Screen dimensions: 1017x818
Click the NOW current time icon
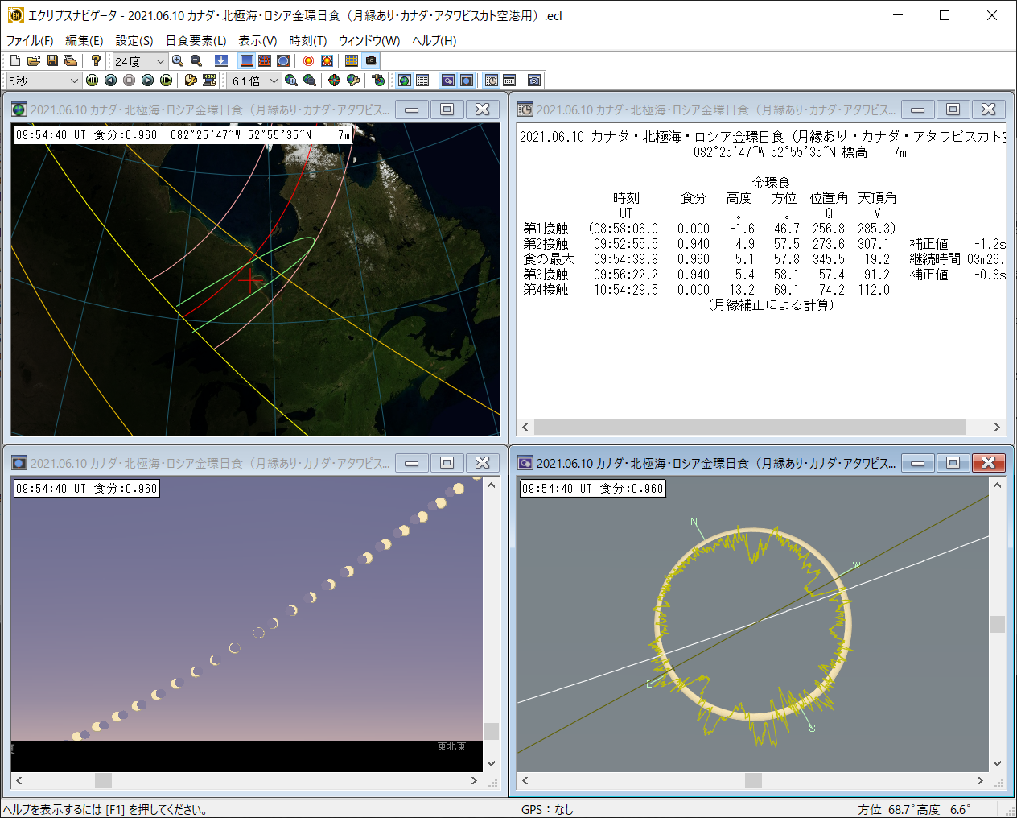[209, 81]
